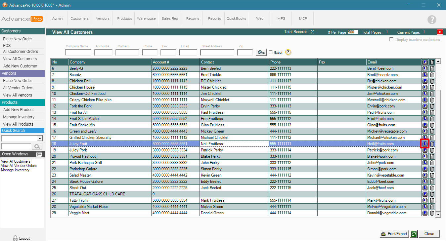
Task: Open Add New Customer in sidebar
Action: click(x=20, y=66)
